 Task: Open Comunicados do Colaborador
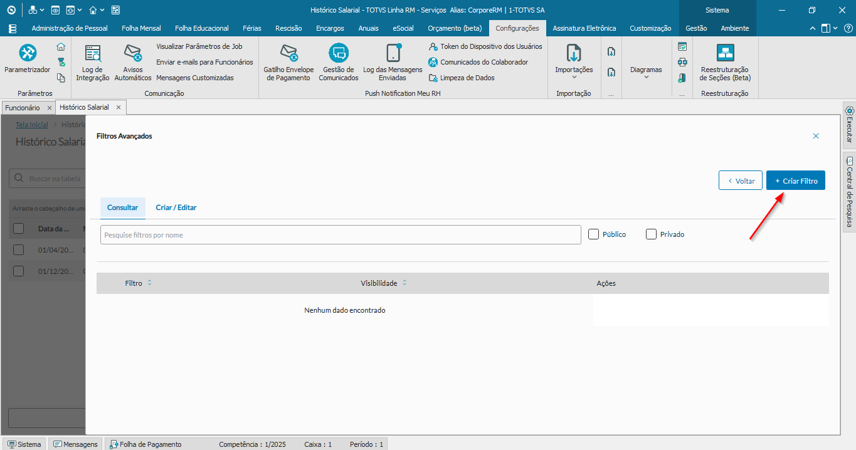pyautogui.click(x=478, y=62)
